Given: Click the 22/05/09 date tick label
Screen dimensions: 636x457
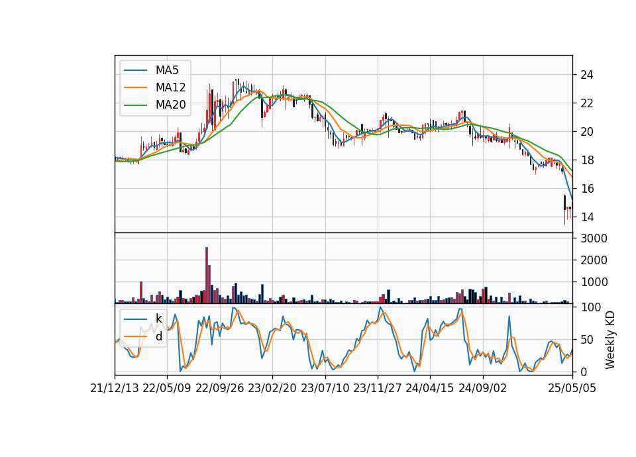Looking at the screenshot, I should [x=167, y=389].
